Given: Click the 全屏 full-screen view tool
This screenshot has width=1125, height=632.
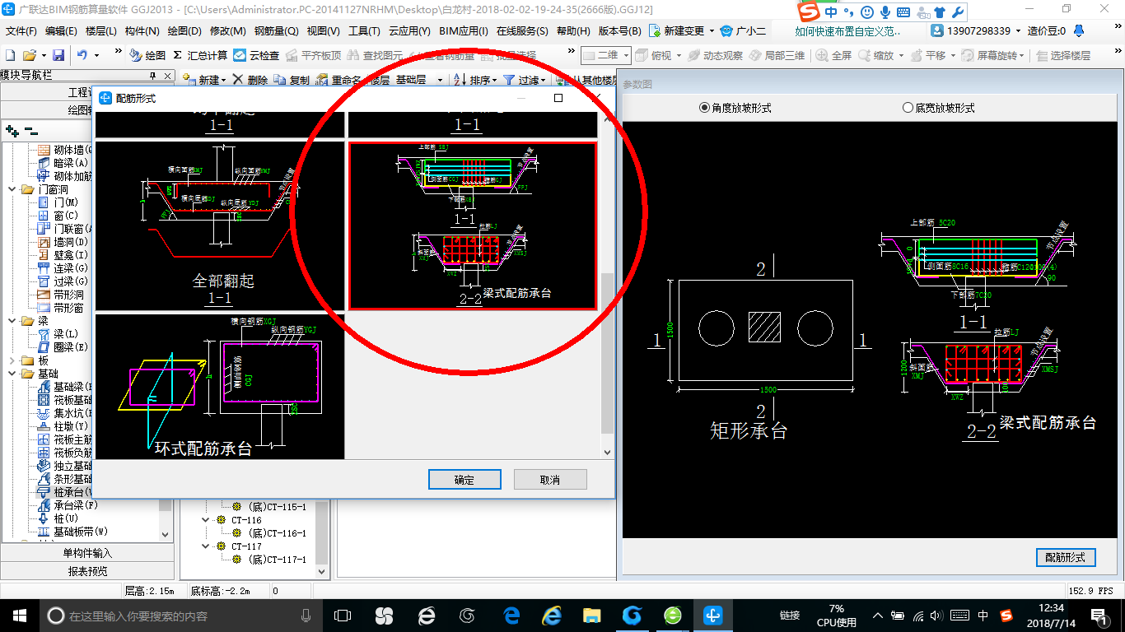Looking at the screenshot, I should point(833,55).
